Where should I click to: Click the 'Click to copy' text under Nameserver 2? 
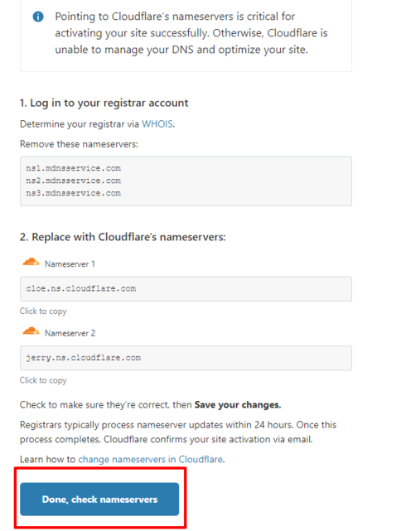(43, 380)
